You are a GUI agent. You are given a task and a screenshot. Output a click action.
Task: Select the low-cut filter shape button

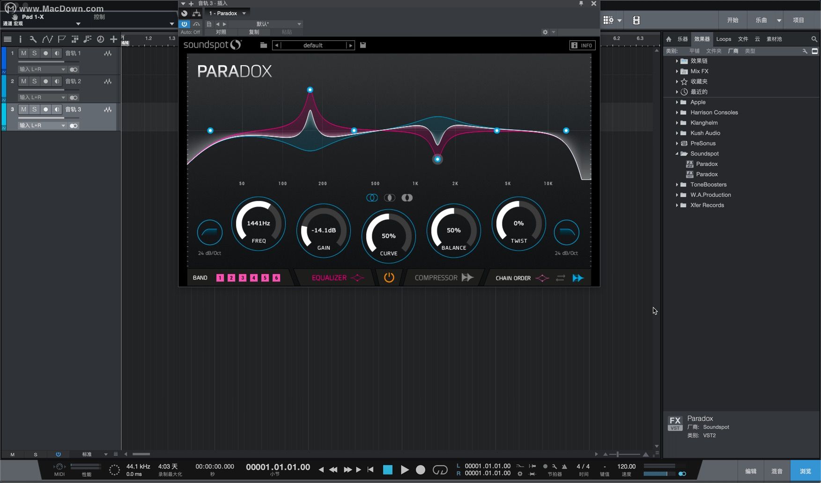[210, 232]
